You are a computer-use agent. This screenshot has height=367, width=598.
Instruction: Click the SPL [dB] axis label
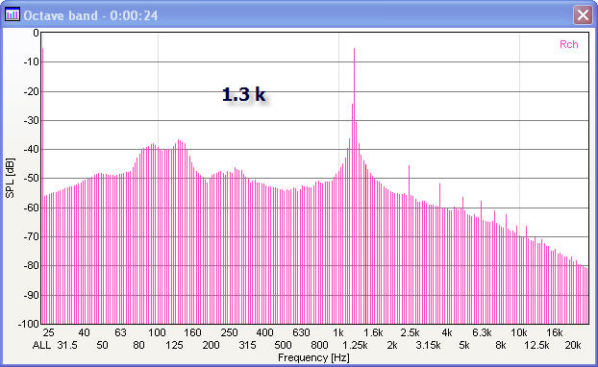[x=10, y=178]
